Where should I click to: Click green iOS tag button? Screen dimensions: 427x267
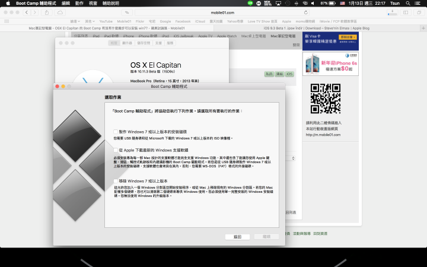(x=289, y=74)
